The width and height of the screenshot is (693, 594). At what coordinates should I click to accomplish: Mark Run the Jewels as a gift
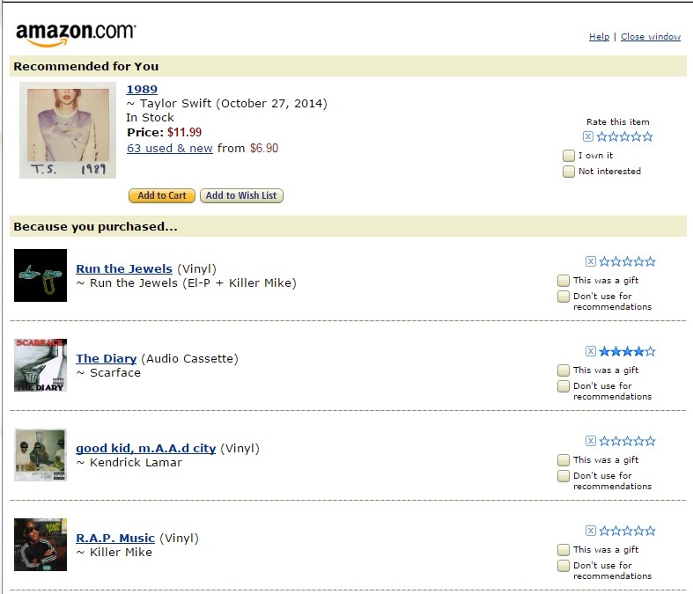point(564,281)
